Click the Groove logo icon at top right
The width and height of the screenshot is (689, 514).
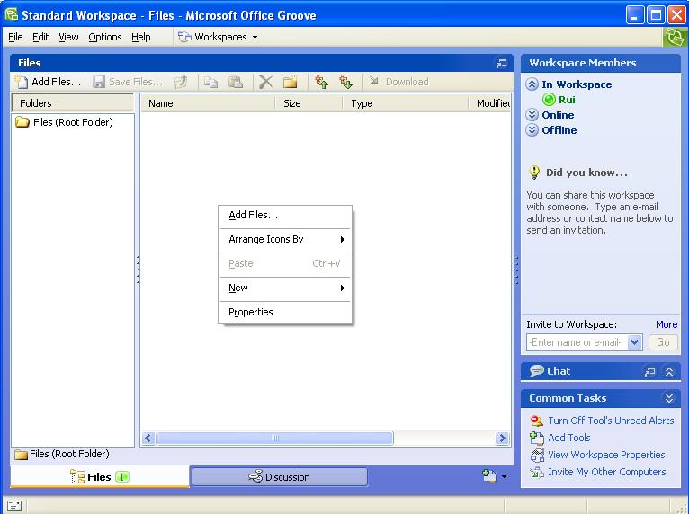click(x=675, y=37)
